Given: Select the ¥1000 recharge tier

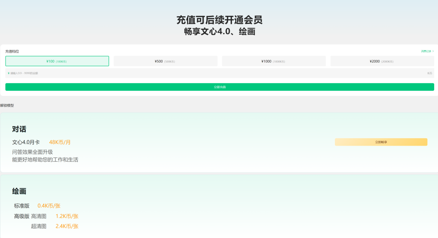Looking at the screenshot, I should (x=274, y=61).
